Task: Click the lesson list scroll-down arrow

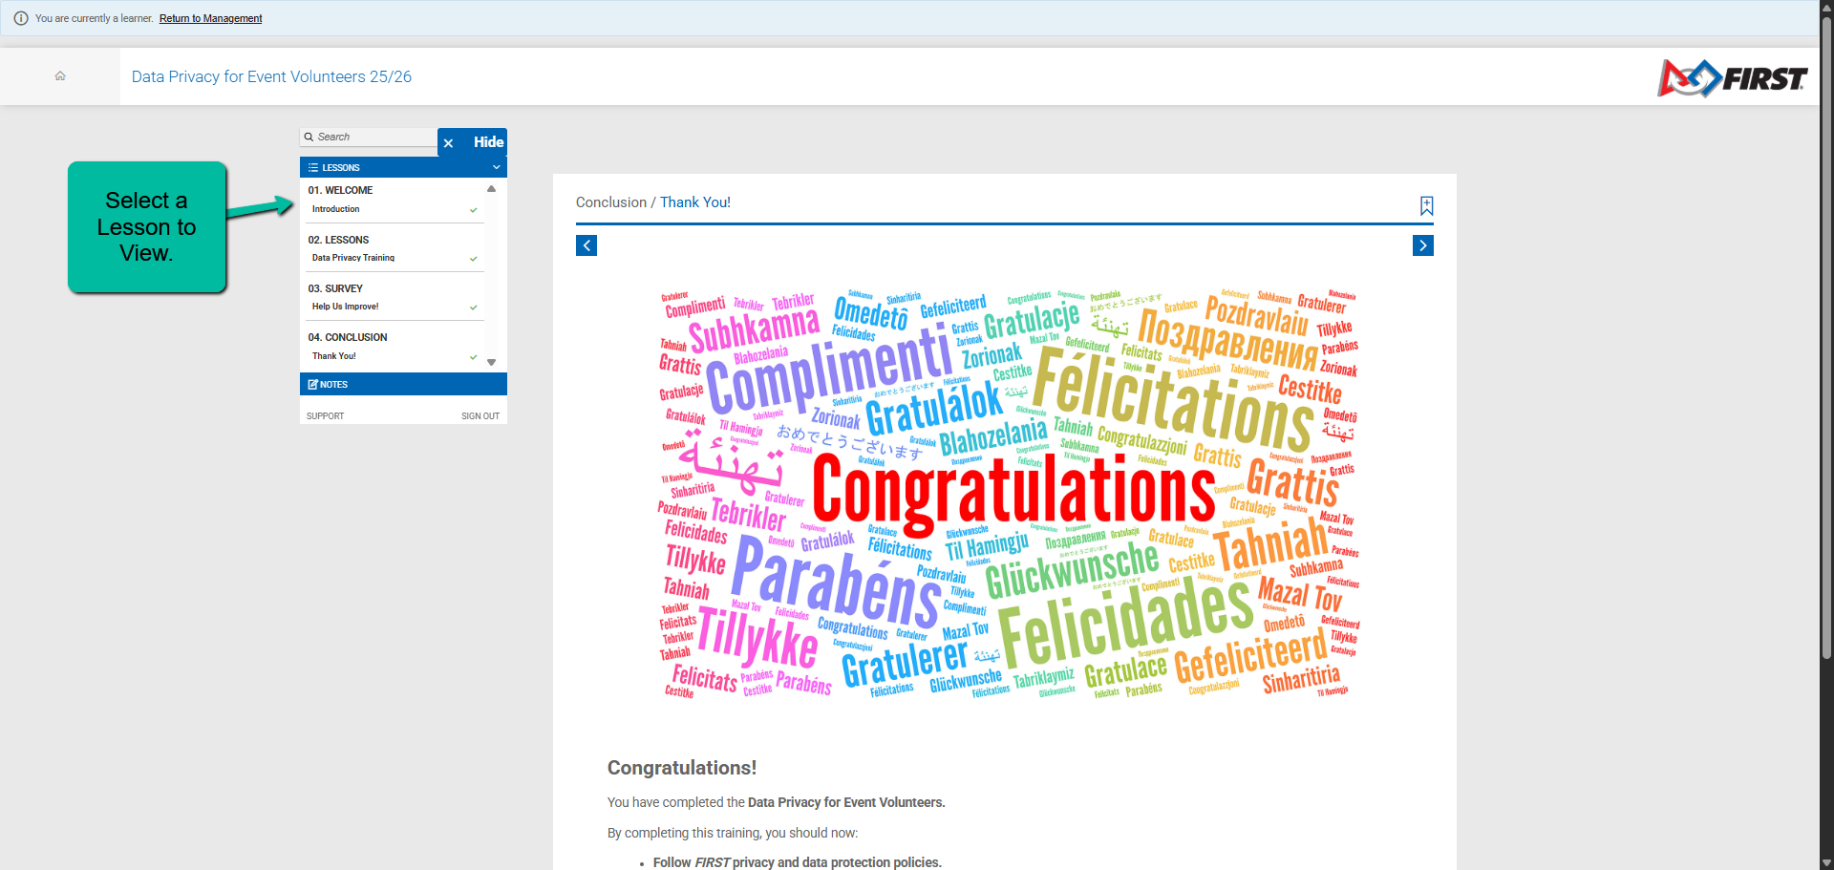Action: (492, 362)
